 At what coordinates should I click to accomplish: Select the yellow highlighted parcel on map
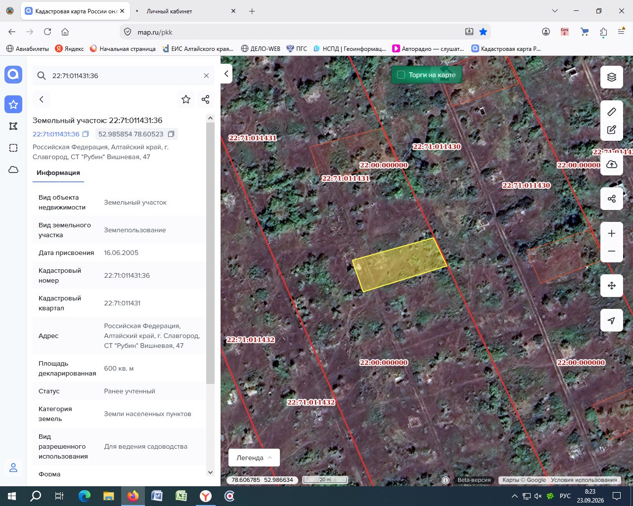(400, 265)
